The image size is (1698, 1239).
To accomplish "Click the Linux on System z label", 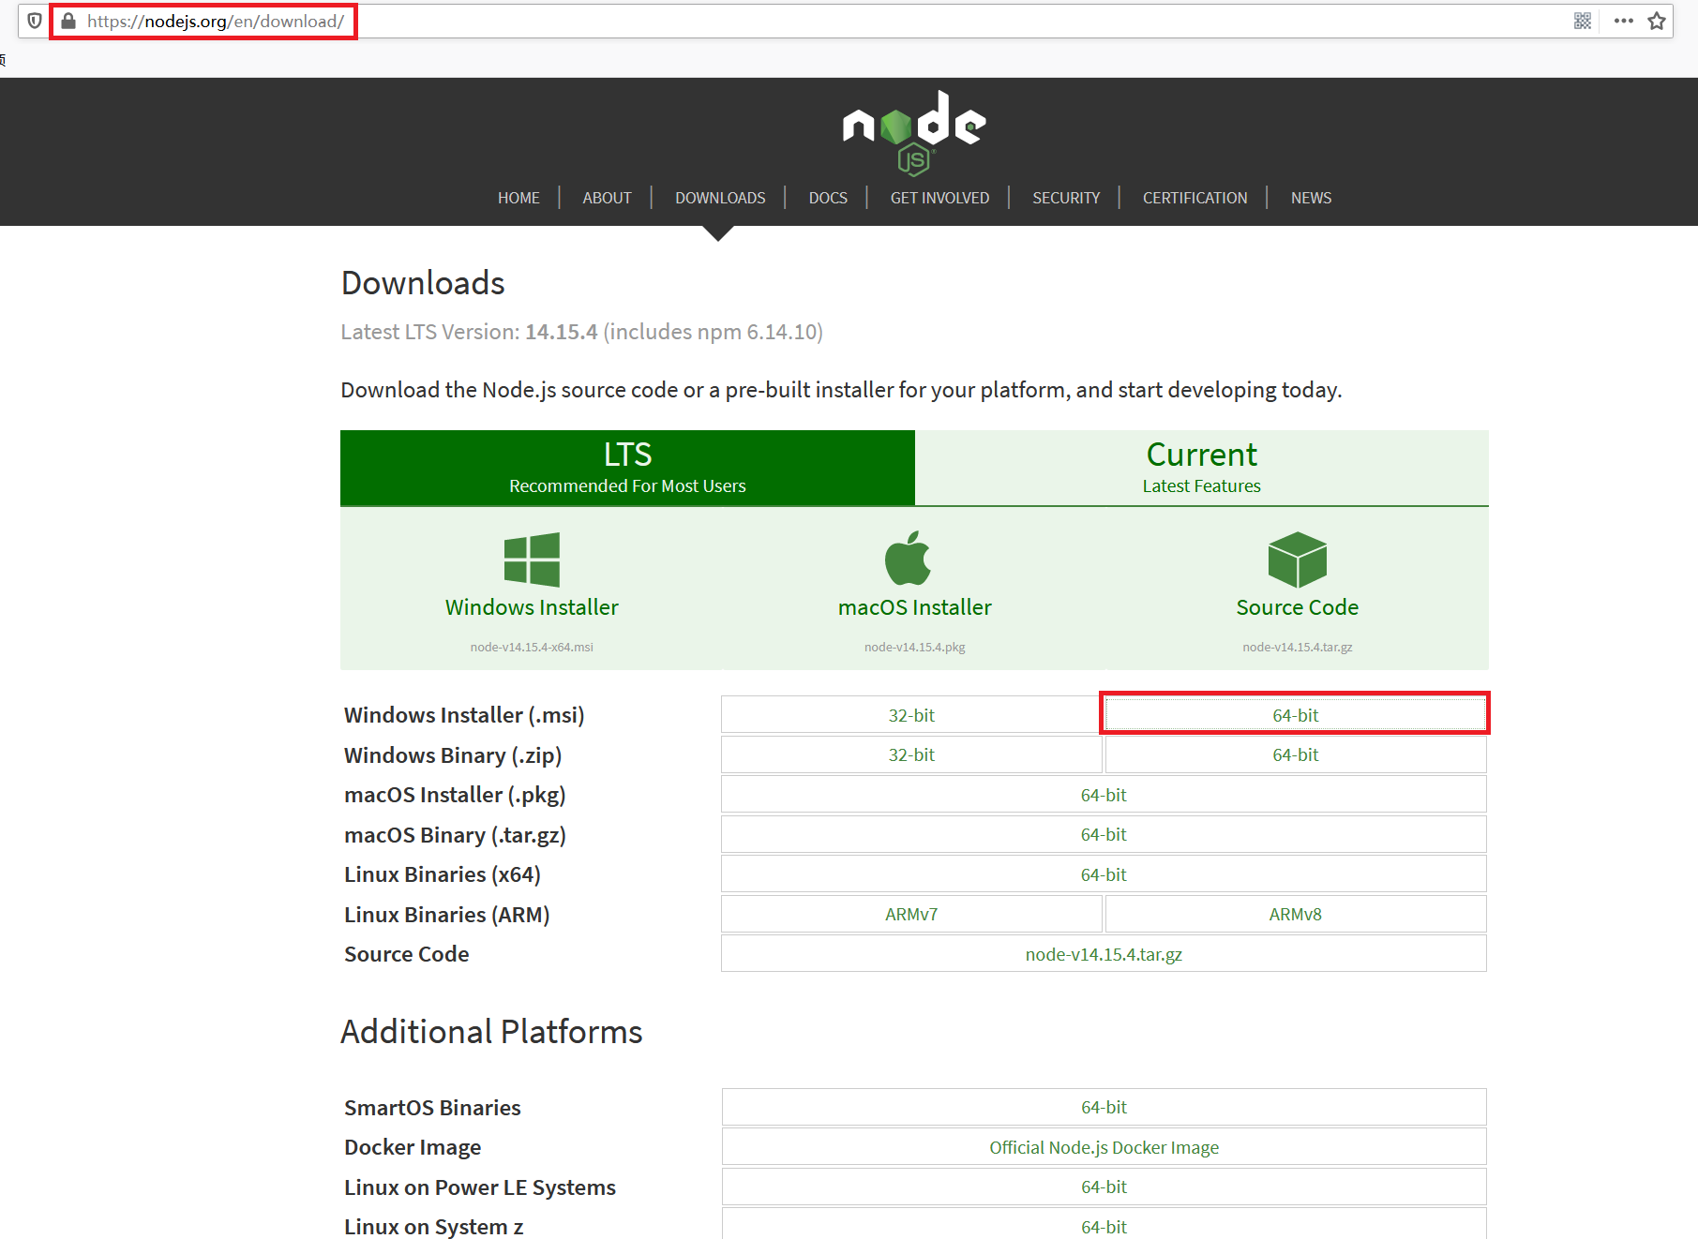I will (x=433, y=1227).
